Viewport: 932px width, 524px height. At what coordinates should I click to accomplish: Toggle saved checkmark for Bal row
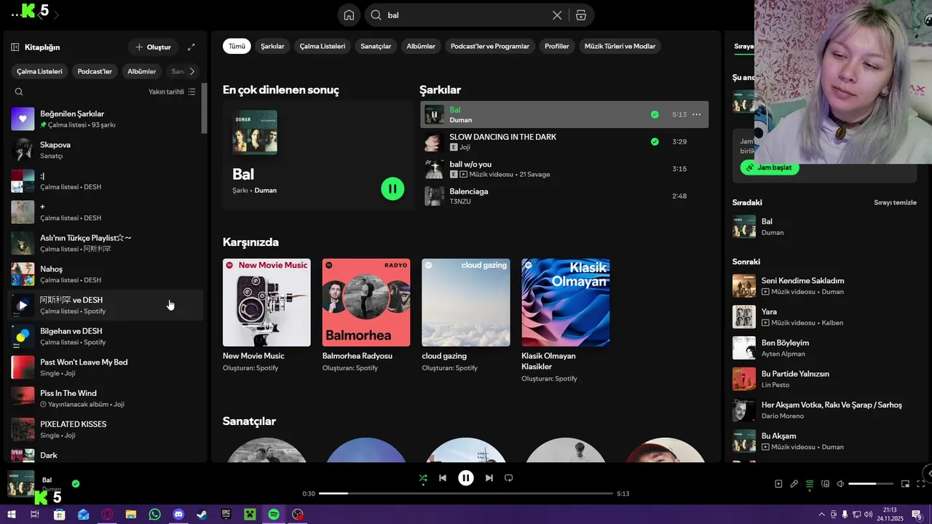[x=655, y=115]
